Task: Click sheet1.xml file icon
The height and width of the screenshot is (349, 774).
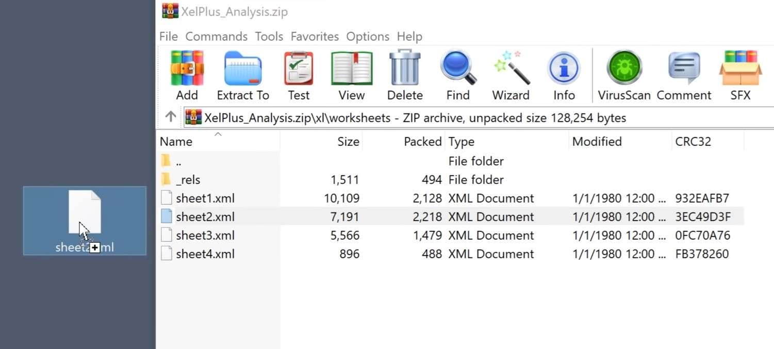Action: (166, 198)
